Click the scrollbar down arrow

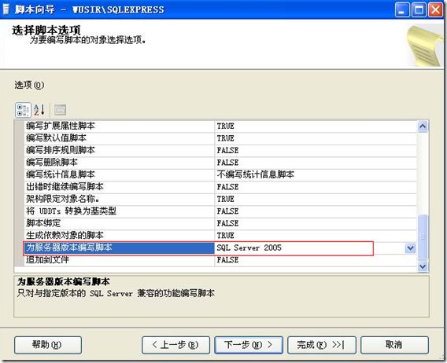click(423, 266)
